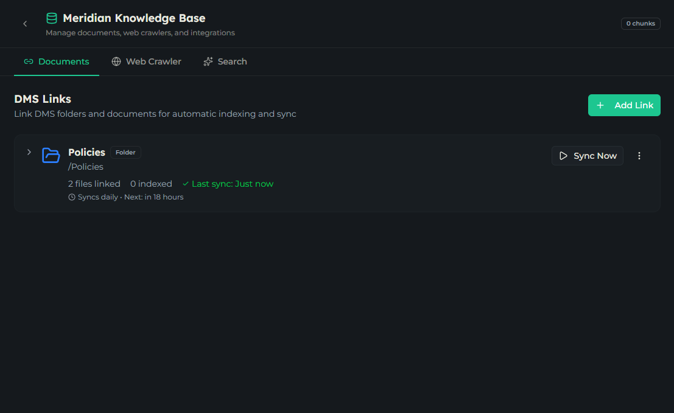
Task: Go back using the left arrow
Action: coord(25,24)
